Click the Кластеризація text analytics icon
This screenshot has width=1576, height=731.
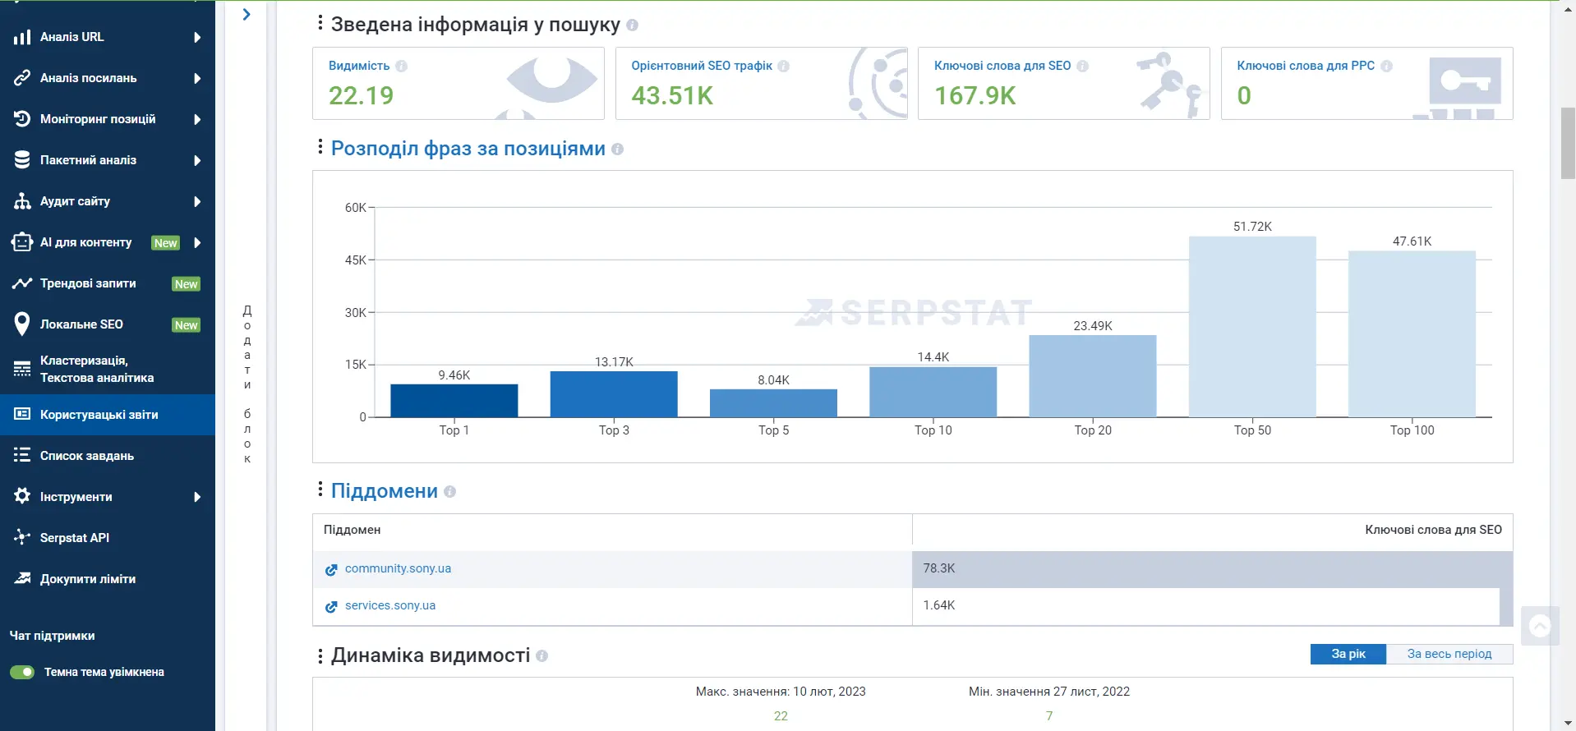pyautogui.click(x=22, y=370)
